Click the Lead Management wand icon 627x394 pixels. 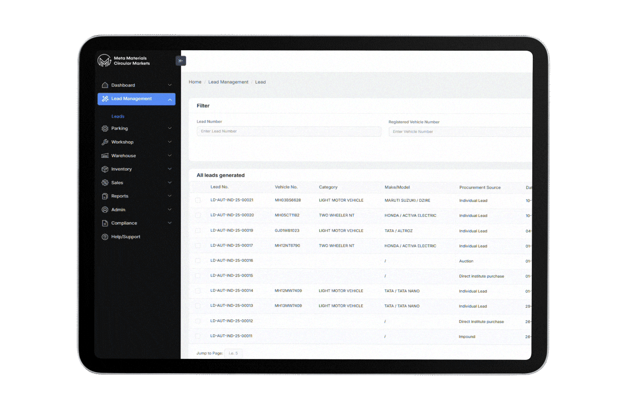(x=105, y=99)
